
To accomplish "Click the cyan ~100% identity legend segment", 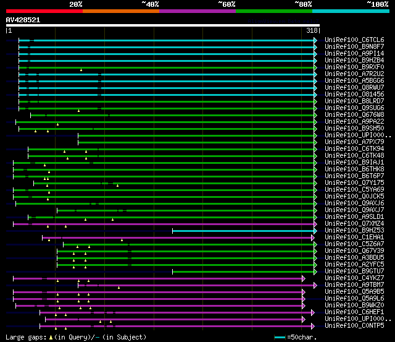I will pos(350,11).
